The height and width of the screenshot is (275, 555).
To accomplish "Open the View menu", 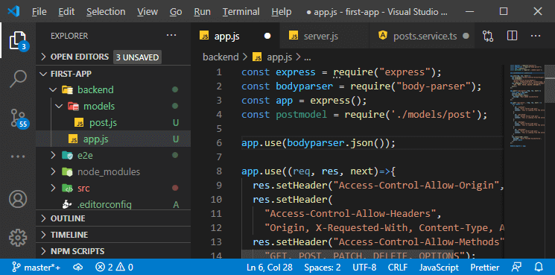I will [148, 12].
